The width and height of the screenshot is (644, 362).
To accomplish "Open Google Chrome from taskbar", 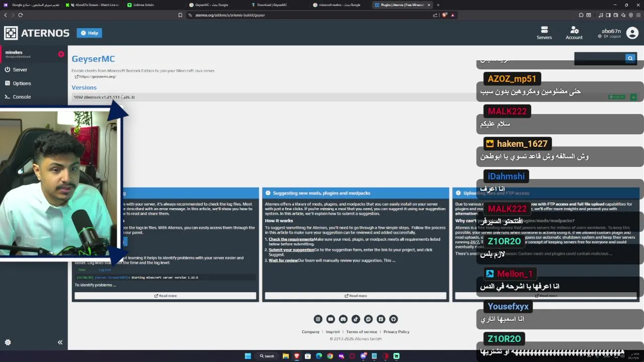I will (330, 356).
